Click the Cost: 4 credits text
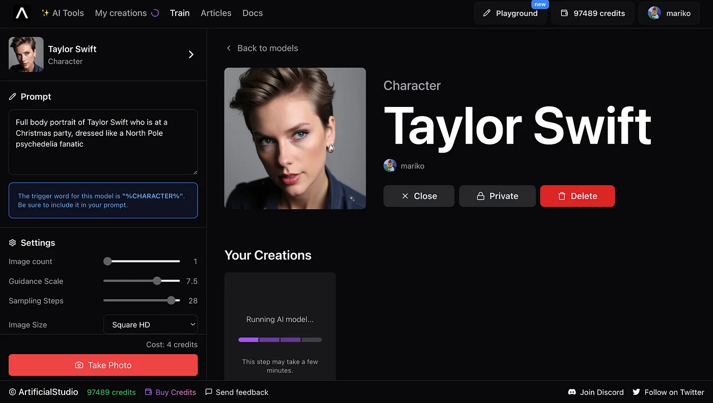The height and width of the screenshot is (403, 713). (172, 344)
